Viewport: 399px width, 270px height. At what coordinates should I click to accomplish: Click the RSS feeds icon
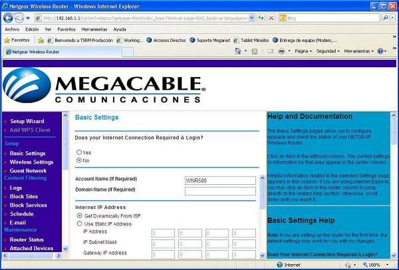pos(255,51)
